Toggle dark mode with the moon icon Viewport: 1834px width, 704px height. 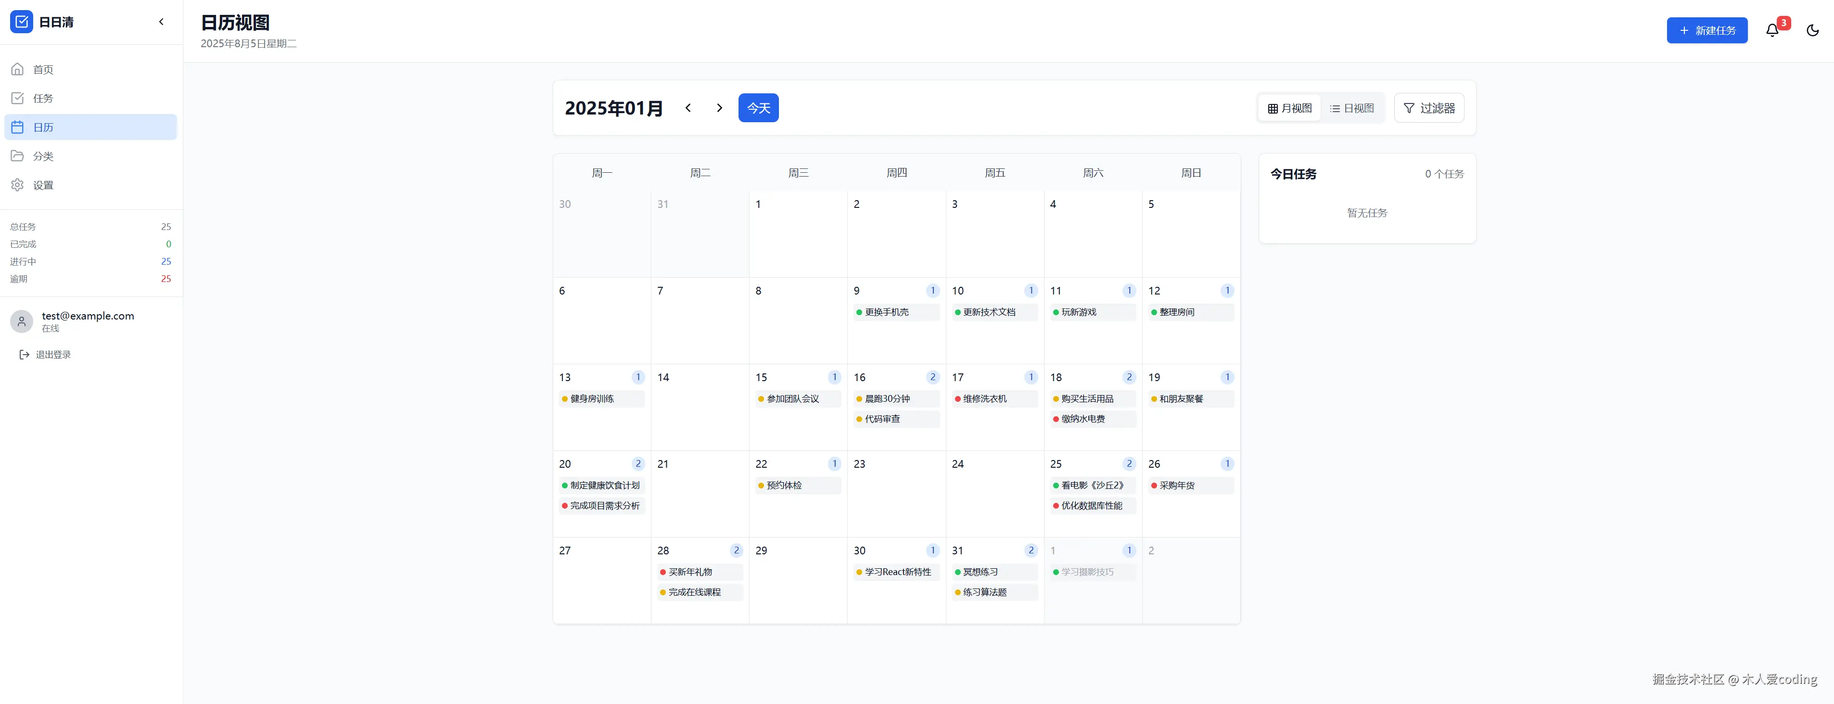(x=1812, y=31)
